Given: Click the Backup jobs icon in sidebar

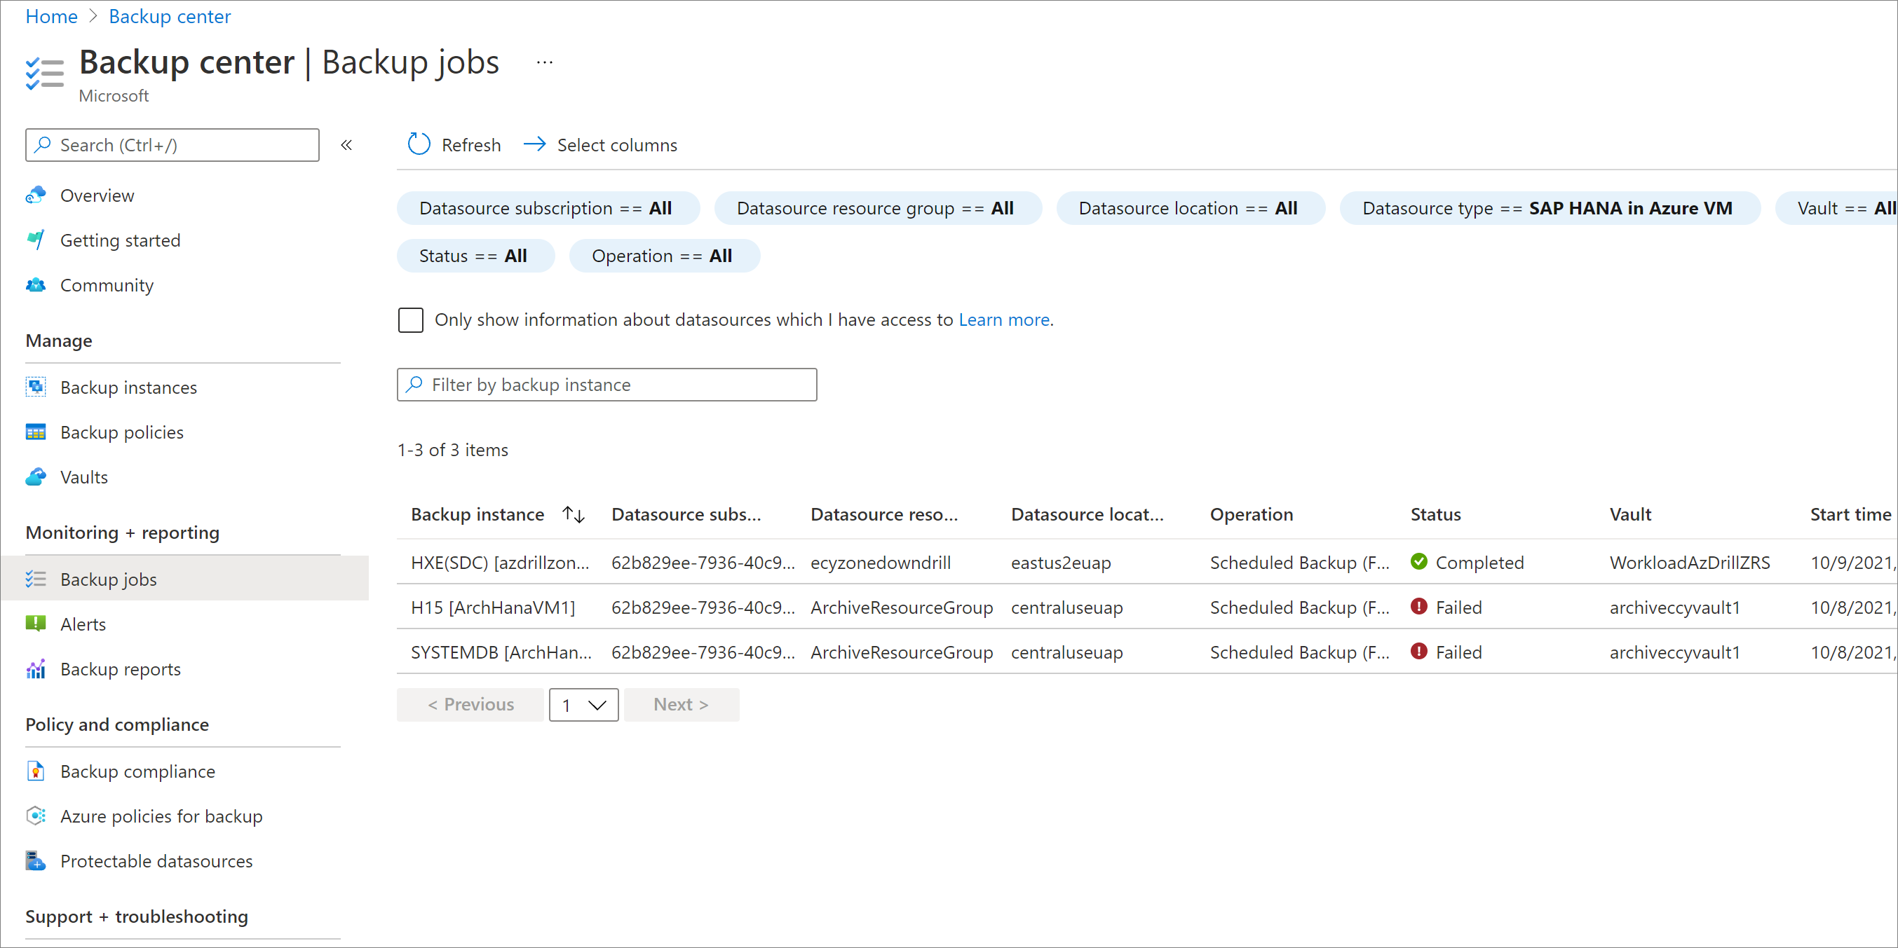Looking at the screenshot, I should click(x=36, y=579).
